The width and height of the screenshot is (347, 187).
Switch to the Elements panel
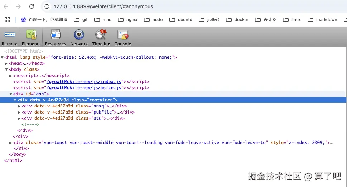(x=31, y=37)
